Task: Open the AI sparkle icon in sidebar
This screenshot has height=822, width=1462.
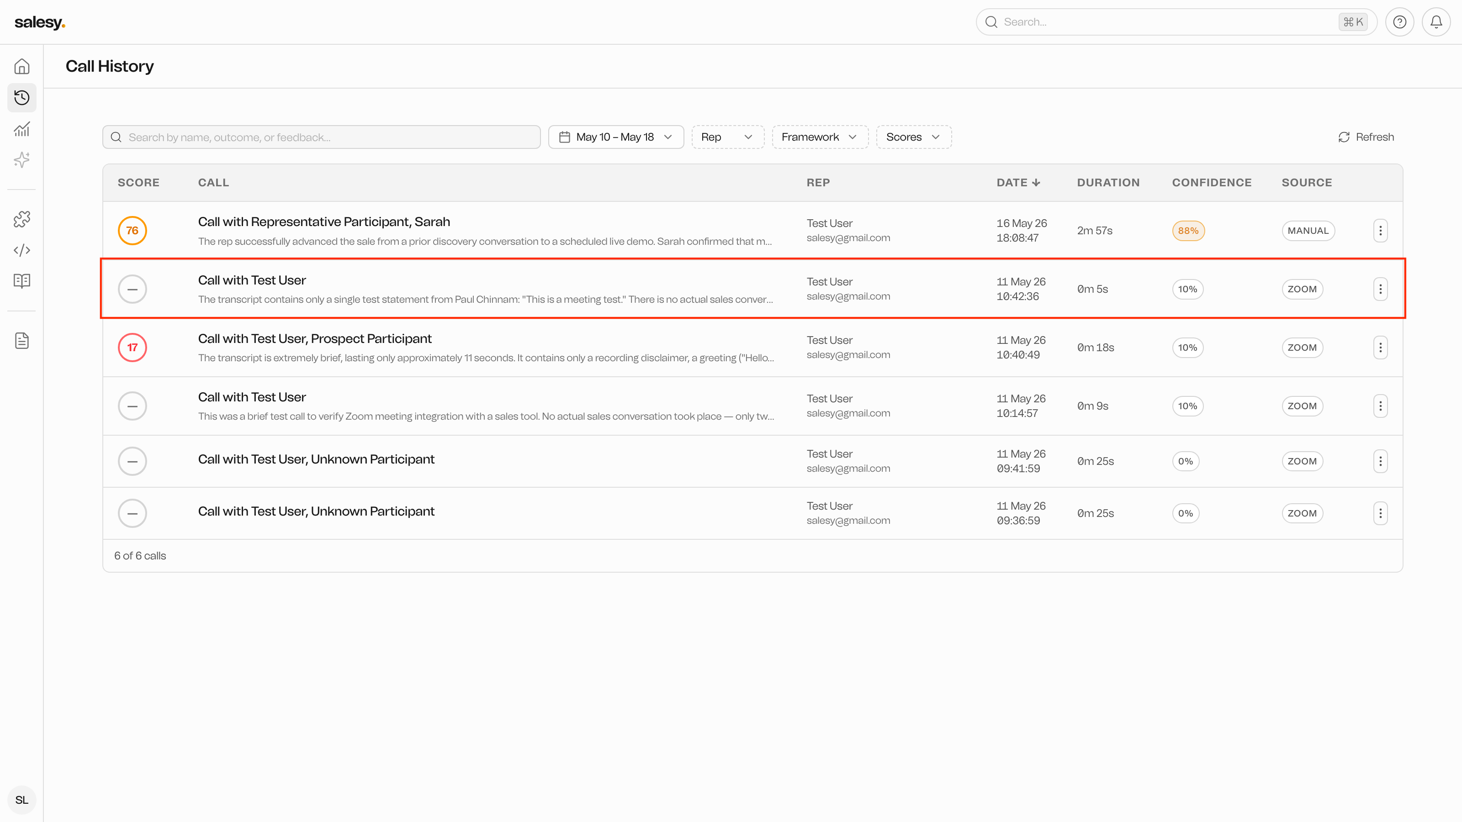Action: pos(21,160)
